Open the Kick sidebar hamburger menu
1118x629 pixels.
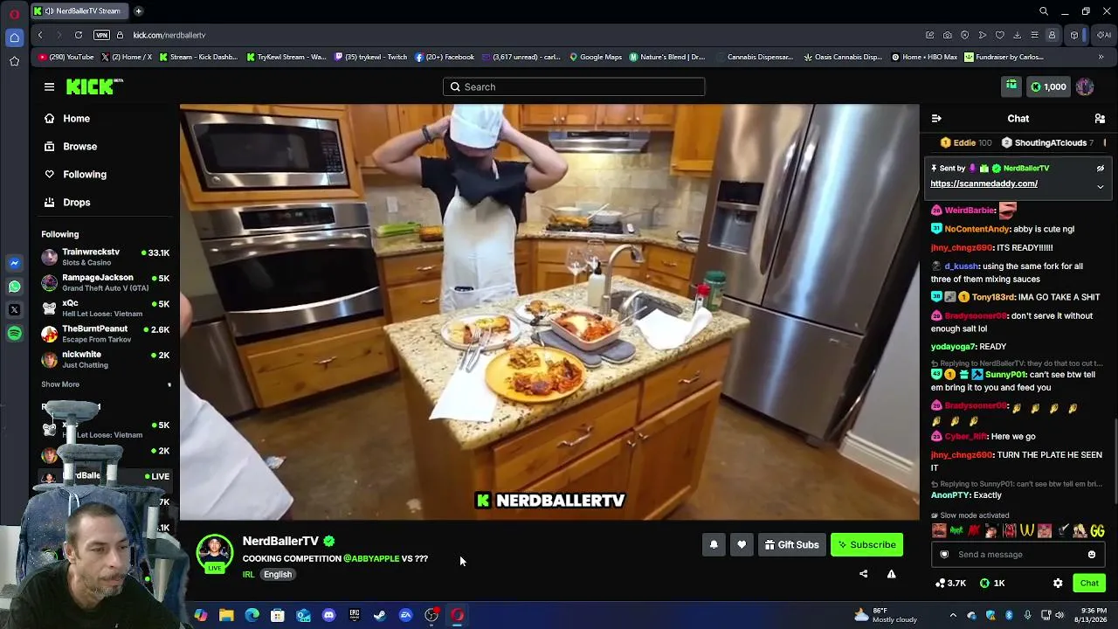pos(49,86)
